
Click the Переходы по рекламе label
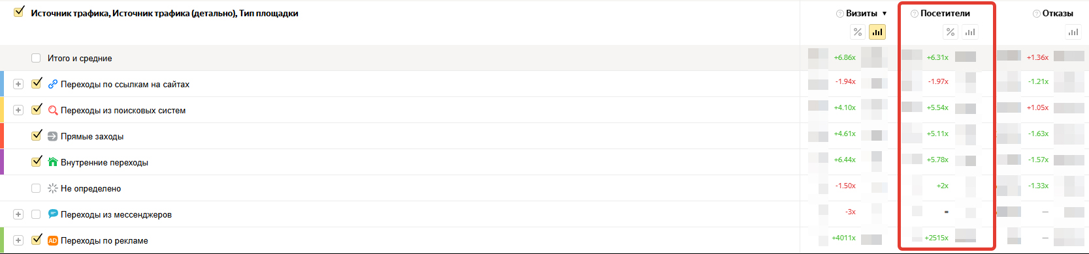click(105, 240)
